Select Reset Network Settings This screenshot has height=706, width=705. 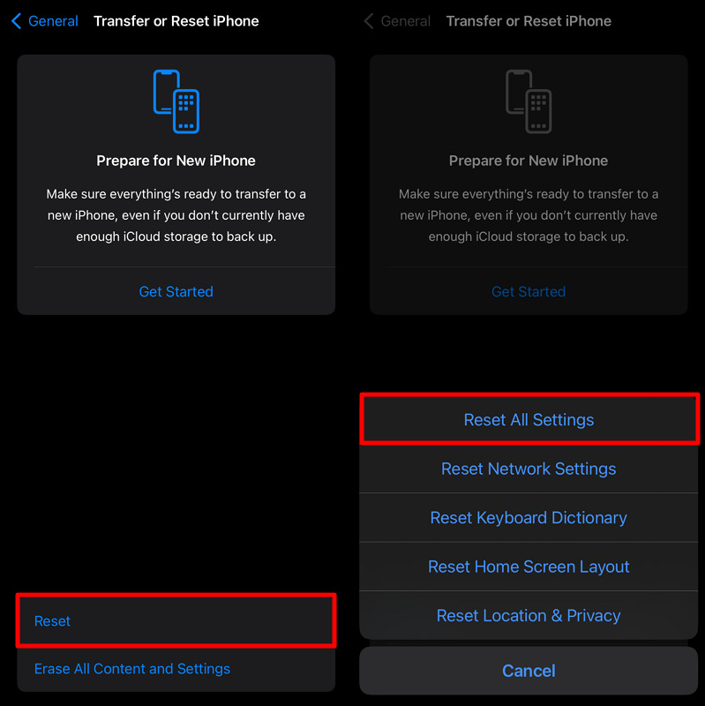point(529,469)
